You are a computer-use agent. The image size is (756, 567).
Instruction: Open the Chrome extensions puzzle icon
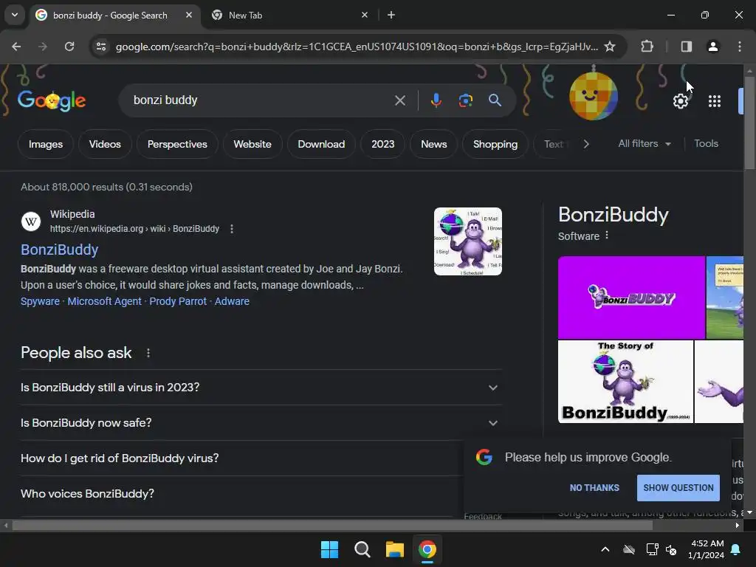647,47
